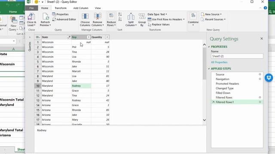
Task: Click the New Source icon
Action: [x=202, y=14]
